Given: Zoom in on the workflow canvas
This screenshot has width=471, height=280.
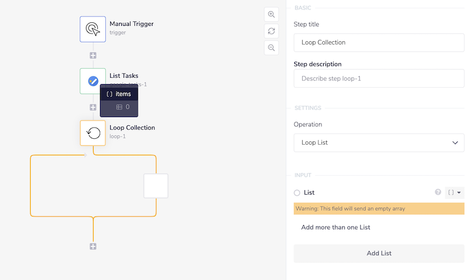Looking at the screenshot, I should 271,14.
